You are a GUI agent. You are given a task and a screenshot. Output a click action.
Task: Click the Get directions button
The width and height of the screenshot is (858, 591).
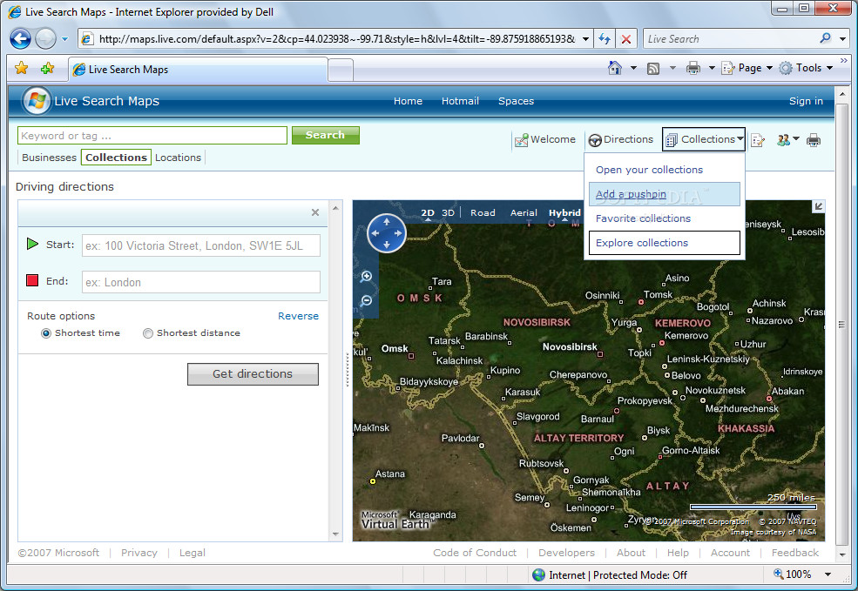pyautogui.click(x=253, y=374)
